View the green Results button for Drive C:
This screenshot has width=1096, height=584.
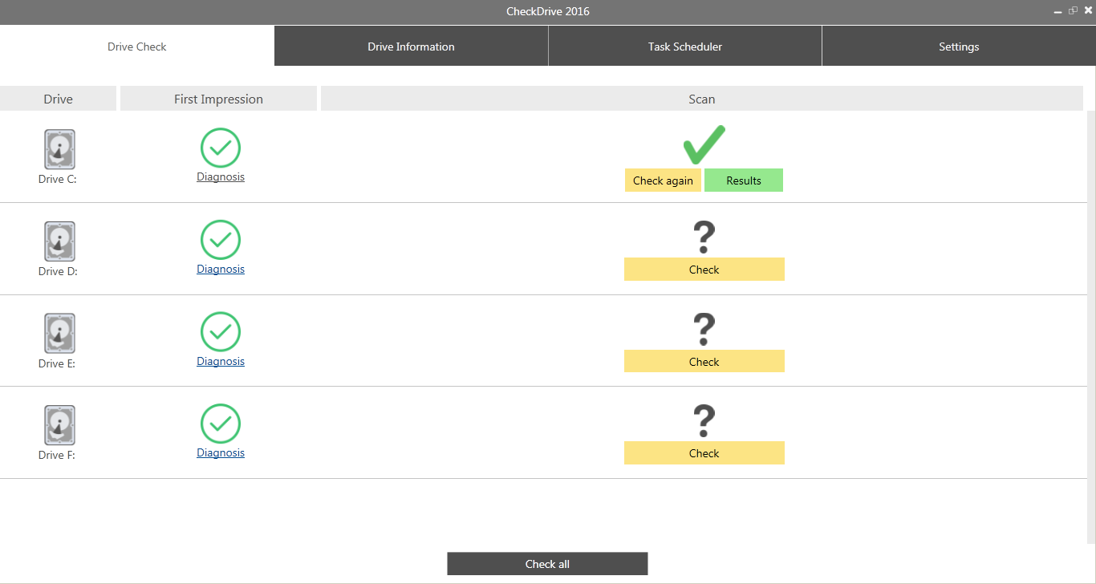(744, 180)
